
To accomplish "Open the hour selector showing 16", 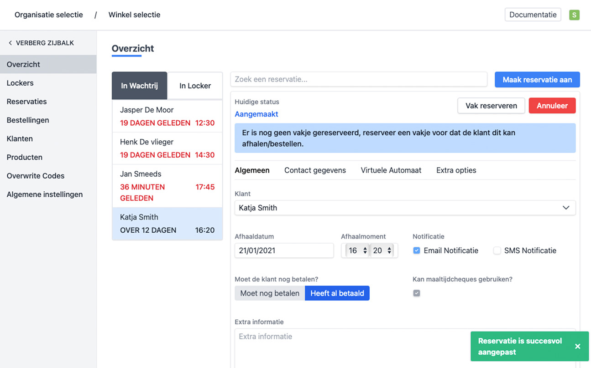I will click(x=357, y=250).
